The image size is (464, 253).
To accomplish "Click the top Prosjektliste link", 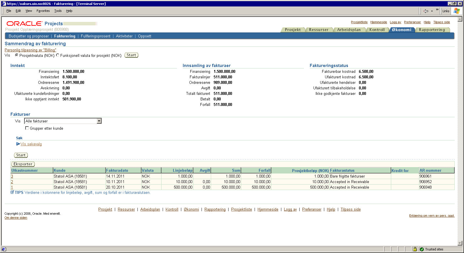I will pos(359,22).
